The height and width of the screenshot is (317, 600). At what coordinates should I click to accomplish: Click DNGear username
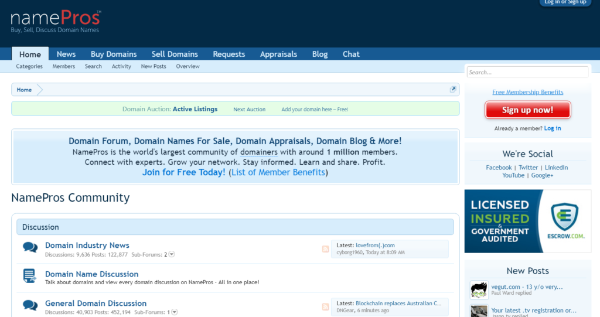[x=345, y=311]
